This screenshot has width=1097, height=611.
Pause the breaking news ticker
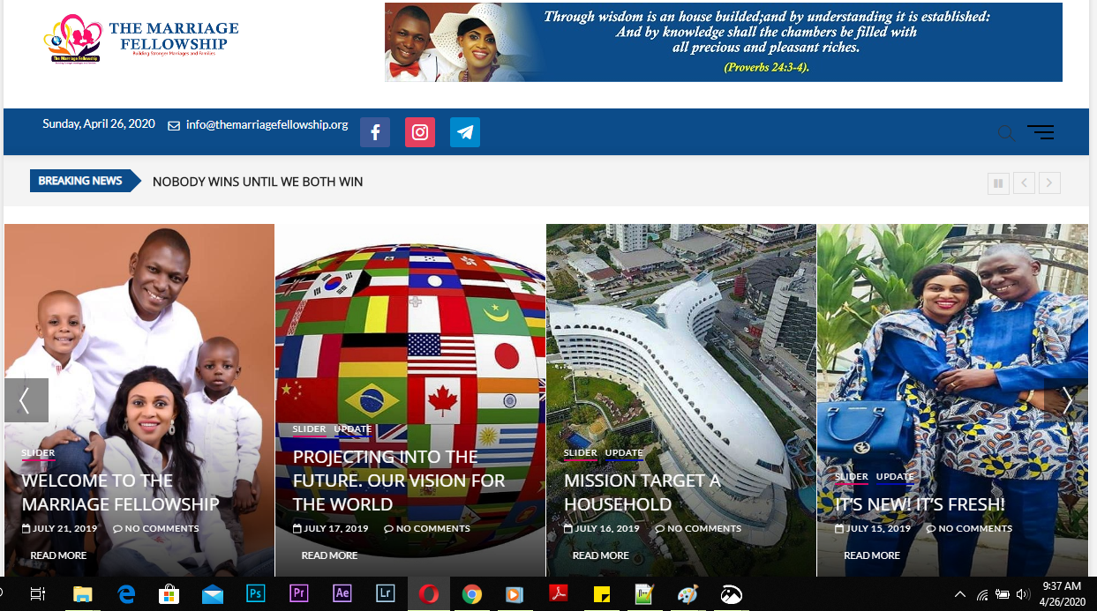998,183
